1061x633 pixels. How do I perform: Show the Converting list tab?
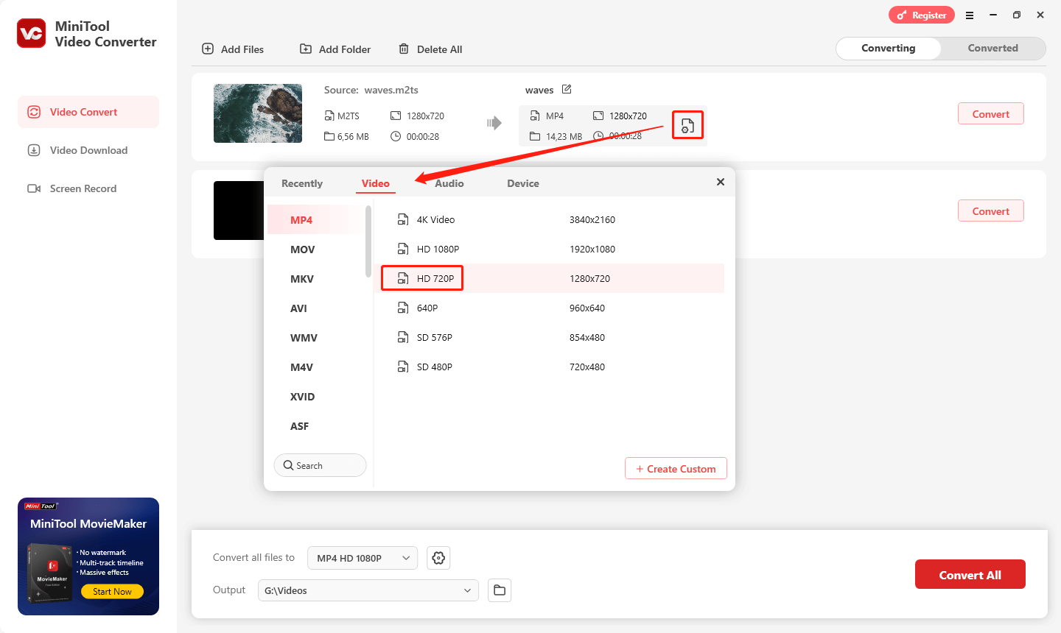889,48
